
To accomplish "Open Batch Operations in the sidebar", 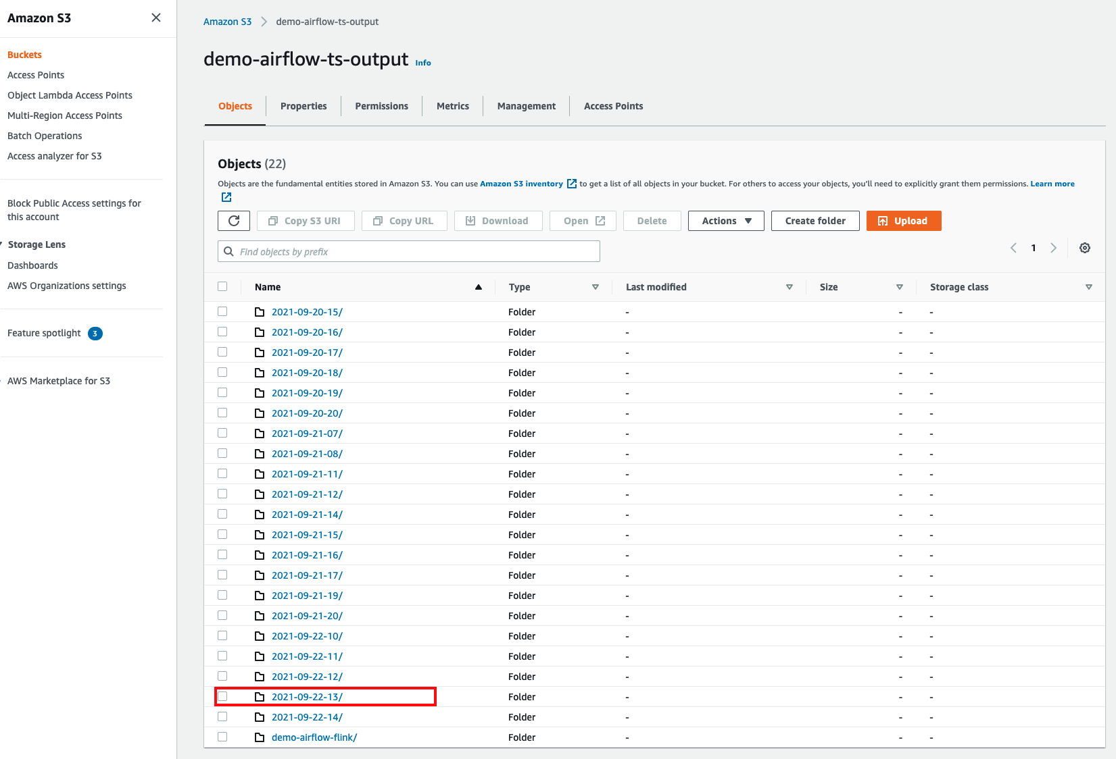I will (x=45, y=136).
